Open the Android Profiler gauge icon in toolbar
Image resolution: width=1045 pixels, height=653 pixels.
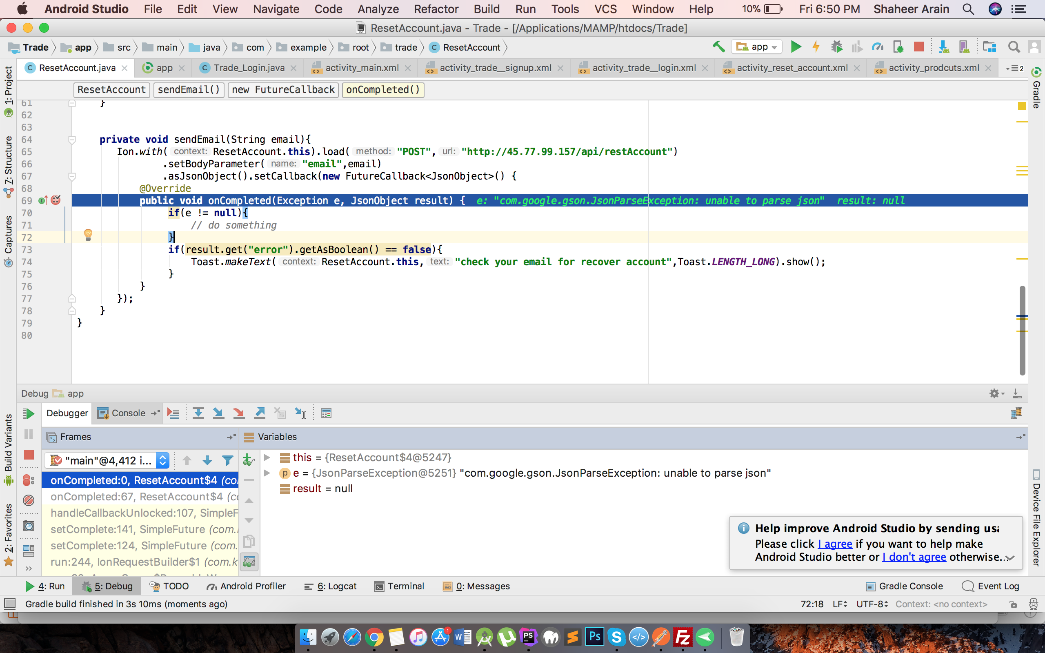[877, 47]
